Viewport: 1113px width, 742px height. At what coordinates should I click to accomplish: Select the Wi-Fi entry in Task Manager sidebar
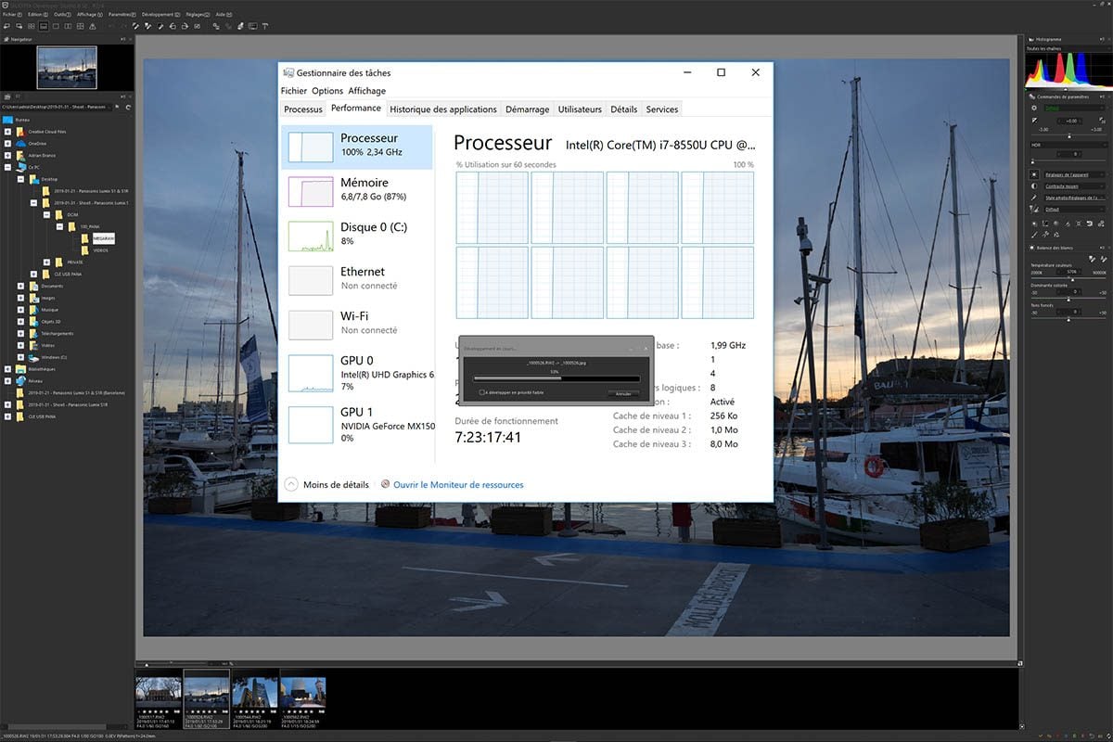click(x=358, y=323)
